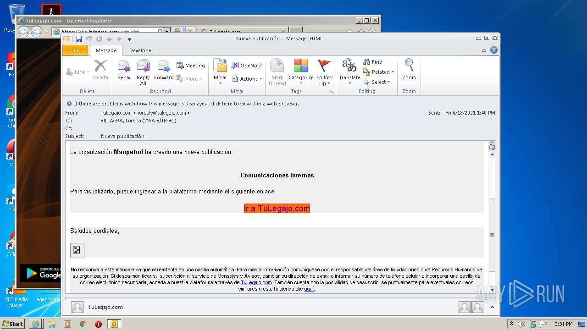The image size is (587, 330).
Task: Open Outlook Help question mark
Action: (494, 50)
